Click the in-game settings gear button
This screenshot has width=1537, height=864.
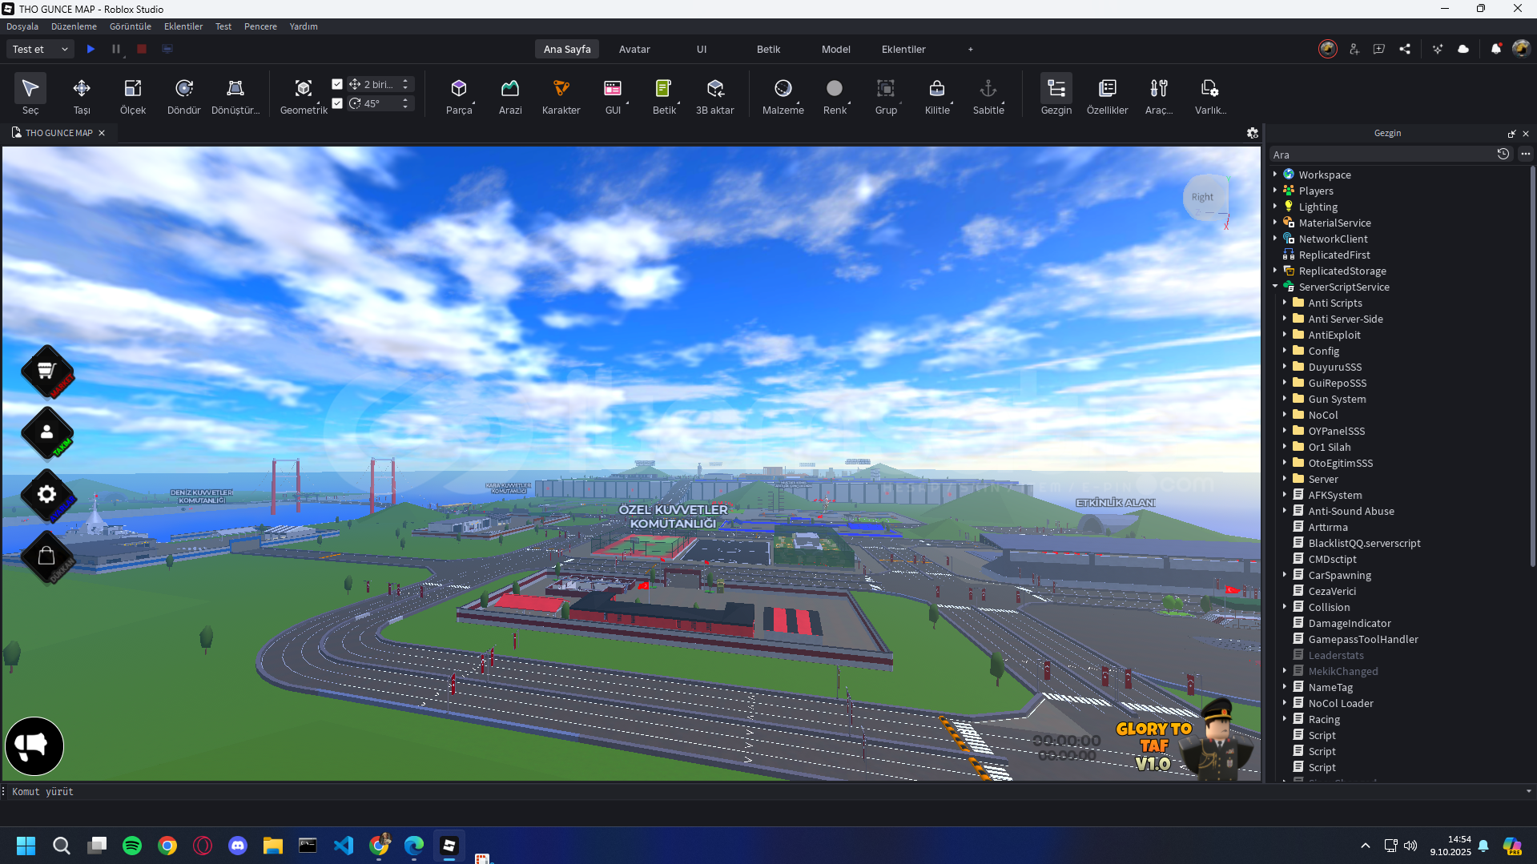pos(47,495)
